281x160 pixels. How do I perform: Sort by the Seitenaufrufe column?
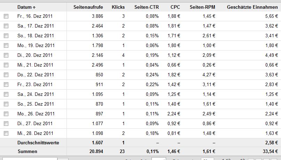pos(88,7)
